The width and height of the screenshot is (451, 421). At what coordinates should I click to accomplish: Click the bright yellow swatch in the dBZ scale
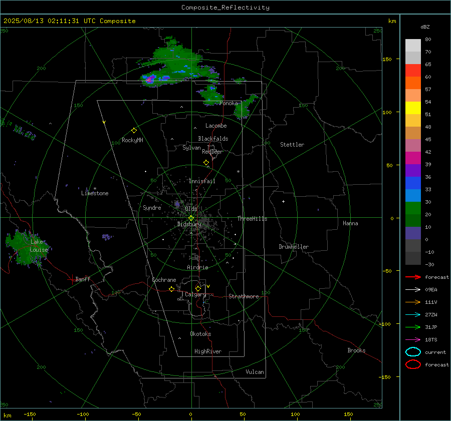coord(413,108)
